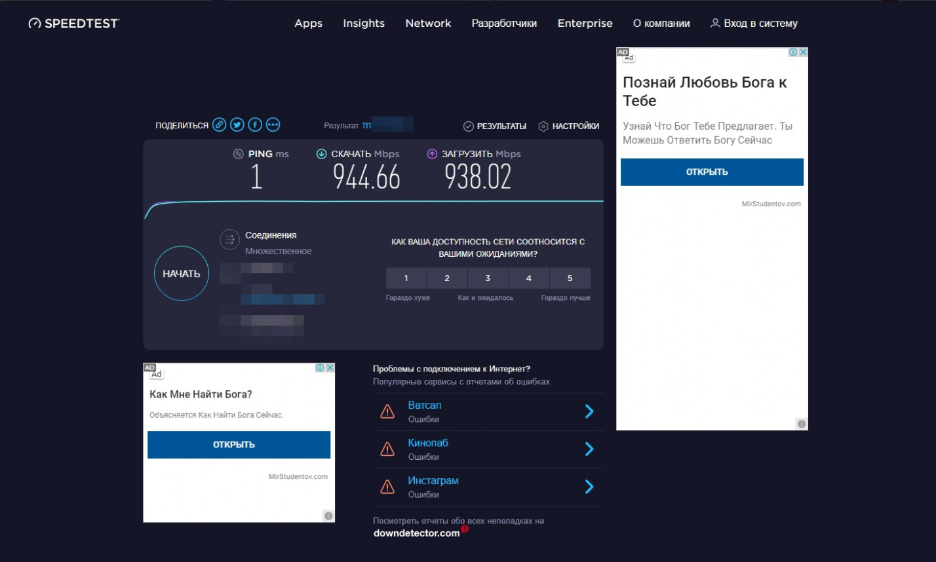
Task: Click ОТКРЫТЬ in the bottom-left ad
Action: click(x=239, y=445)
